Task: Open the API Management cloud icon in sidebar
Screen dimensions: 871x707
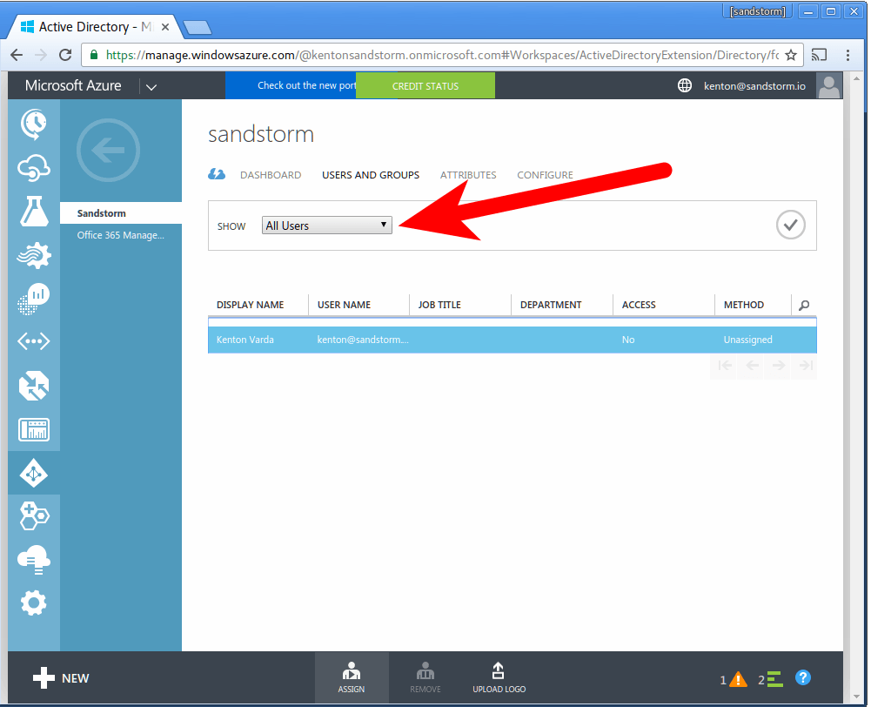Action: [34, 168]
